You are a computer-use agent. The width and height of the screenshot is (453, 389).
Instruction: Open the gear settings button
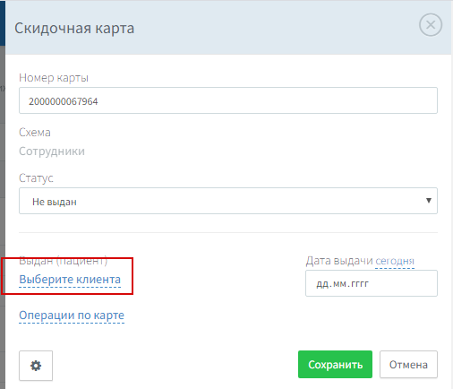pyautogui.click(x=36, y=366)
